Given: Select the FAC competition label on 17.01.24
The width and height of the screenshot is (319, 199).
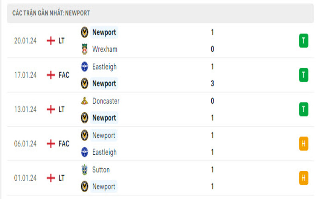Looking at the screenshot, I should [x=64, y=75].
